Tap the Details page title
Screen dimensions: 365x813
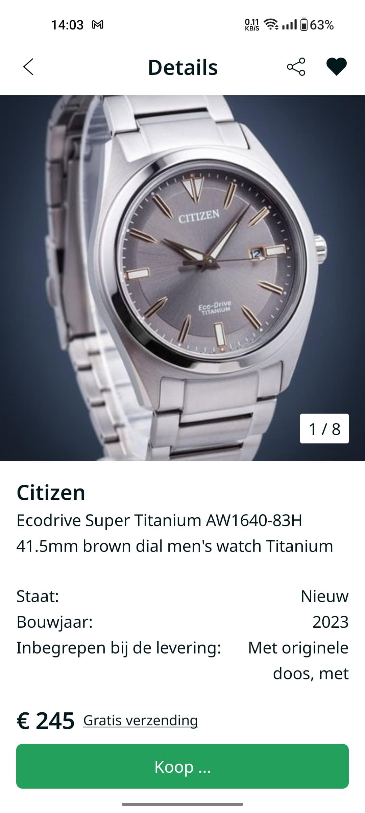183,67
